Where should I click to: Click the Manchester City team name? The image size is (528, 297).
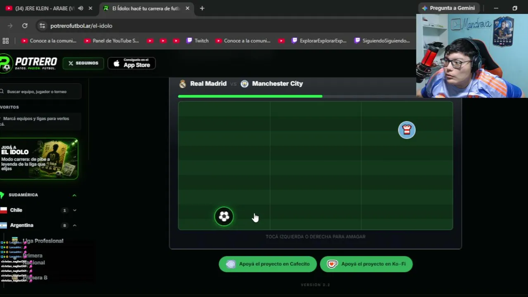coord(277,83)
